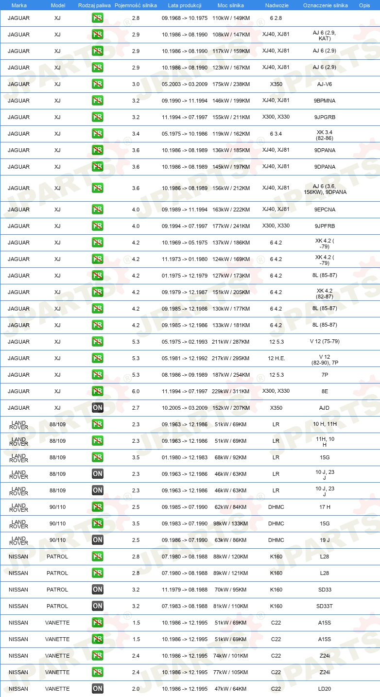Click the 01.1980 -> 12.1983 production years cell
The image size is (380, 697).
pyautogui.click(x=185, y=457)
